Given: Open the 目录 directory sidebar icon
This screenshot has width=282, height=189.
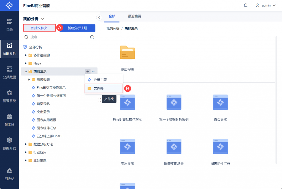Looking at the screenshot, I should coord(9,25).
